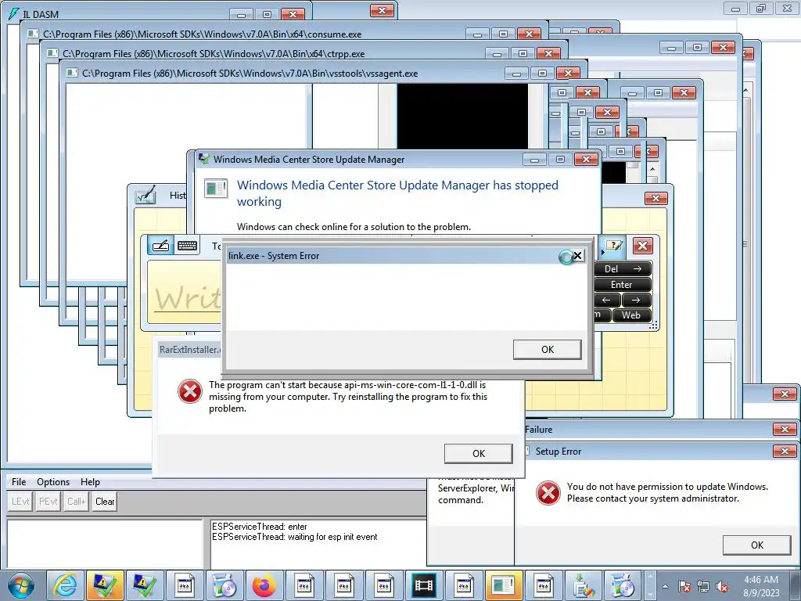
Task: Minimize the vssagent.exe console window
Action: click(516, 74)
